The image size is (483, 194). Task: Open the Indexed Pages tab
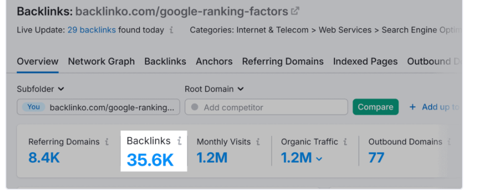[365, 62]
